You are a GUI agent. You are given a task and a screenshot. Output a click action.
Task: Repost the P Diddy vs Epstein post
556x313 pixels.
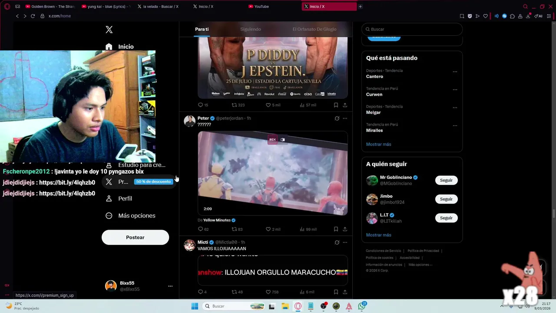pyautogui.click(x=238, y=105)
